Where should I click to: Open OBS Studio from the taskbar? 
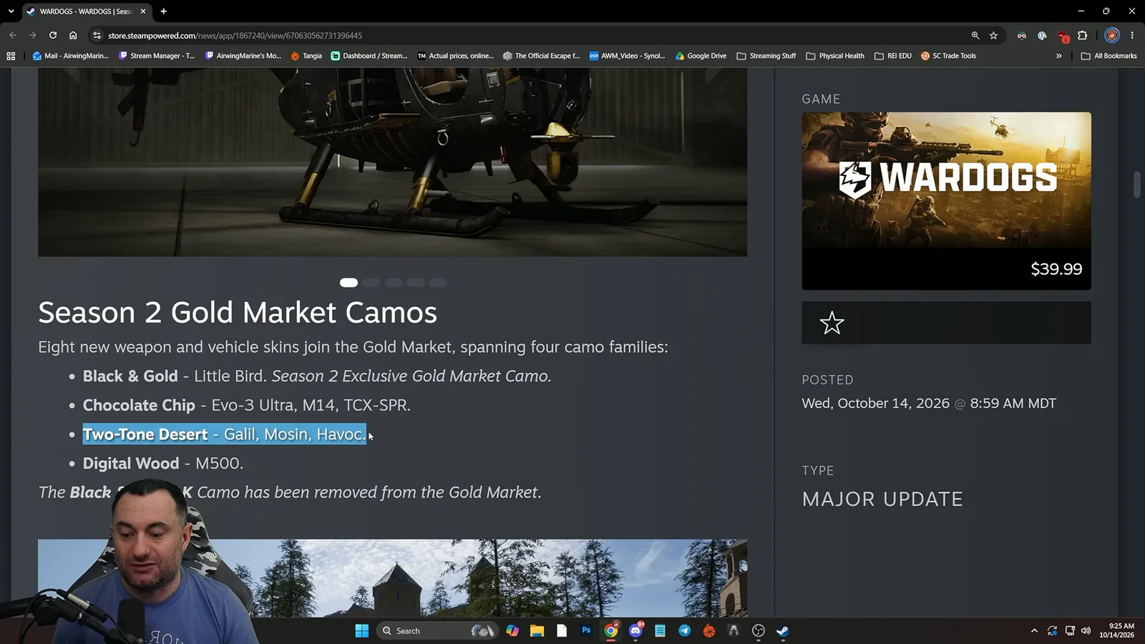click(759, 630)
